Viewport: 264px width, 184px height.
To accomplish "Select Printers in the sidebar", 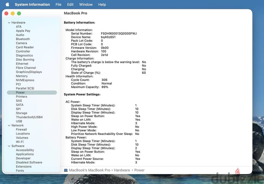I will [22, 97].
